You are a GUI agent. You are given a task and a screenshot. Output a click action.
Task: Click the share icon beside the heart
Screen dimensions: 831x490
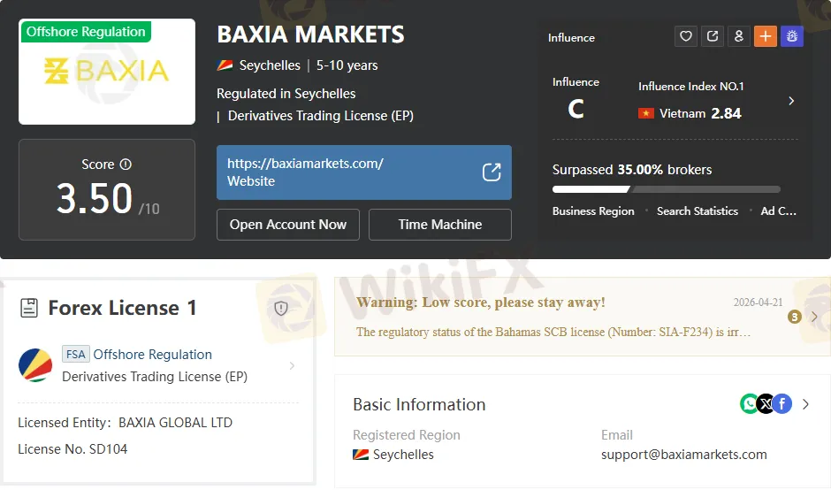tap(712, 36)
